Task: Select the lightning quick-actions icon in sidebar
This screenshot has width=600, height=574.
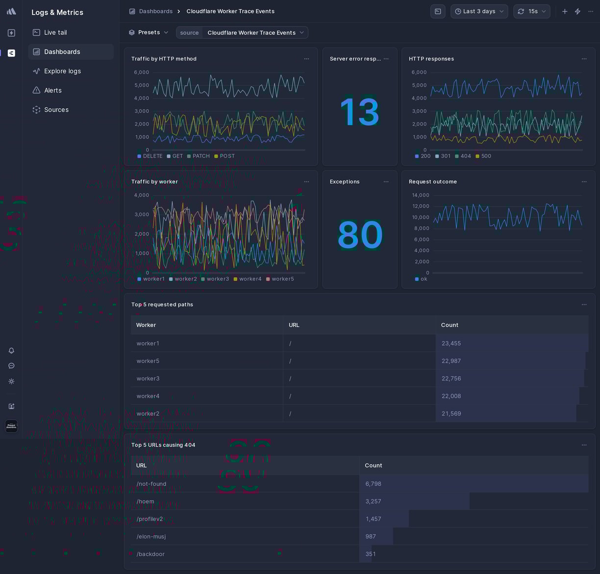Action: (11, 33)
